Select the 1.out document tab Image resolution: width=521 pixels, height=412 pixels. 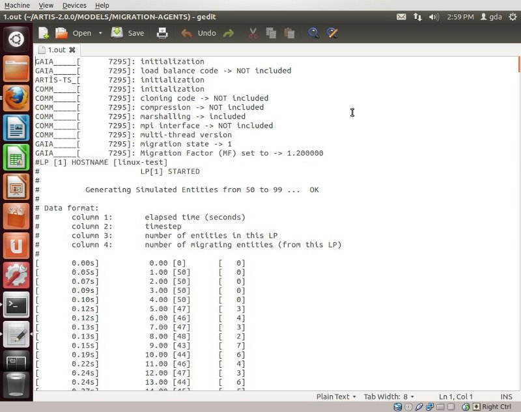pos(57,49)
